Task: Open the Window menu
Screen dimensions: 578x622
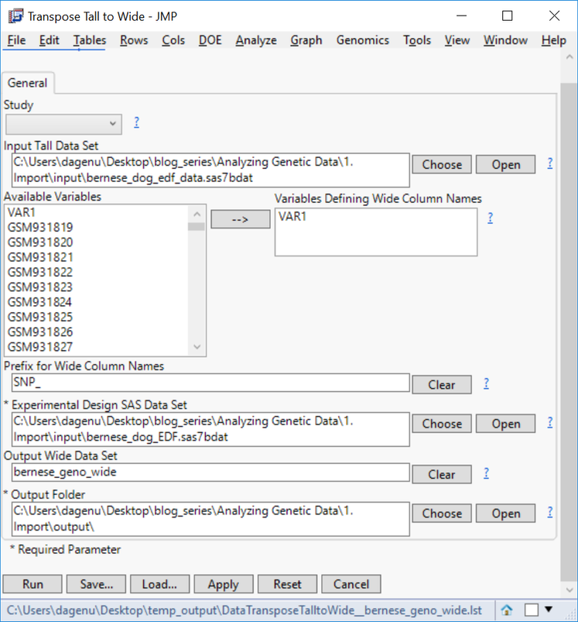Action: point(505,40)
